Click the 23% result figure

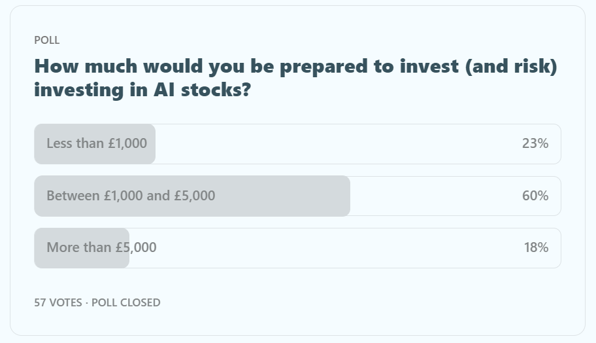point(535,143)
